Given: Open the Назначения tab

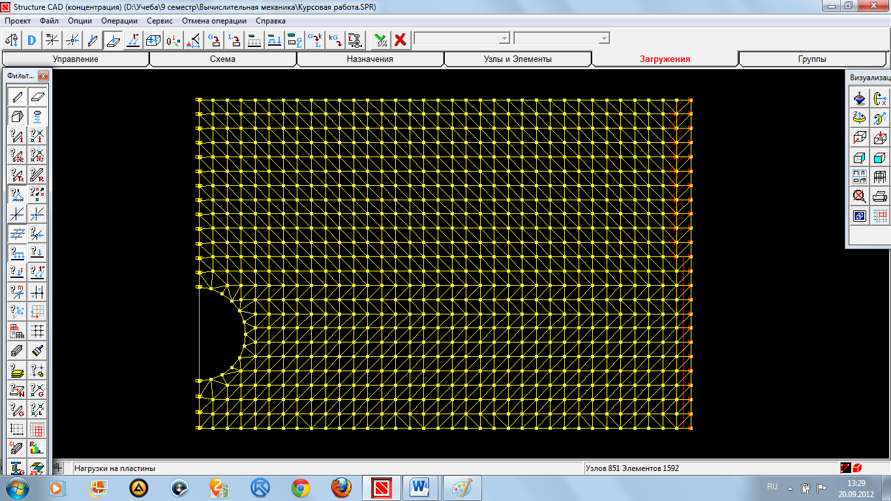Looking at the screenshot, I should [x=370, y=59].
